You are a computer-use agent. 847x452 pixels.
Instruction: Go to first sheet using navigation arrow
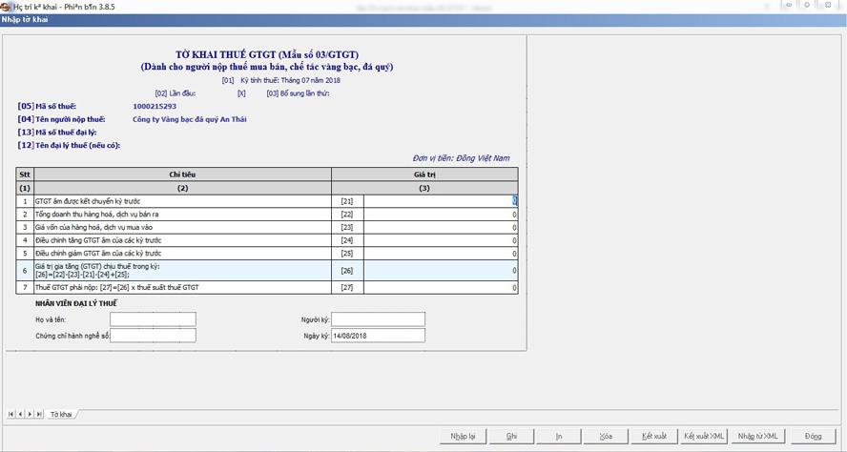click(11, 414)
